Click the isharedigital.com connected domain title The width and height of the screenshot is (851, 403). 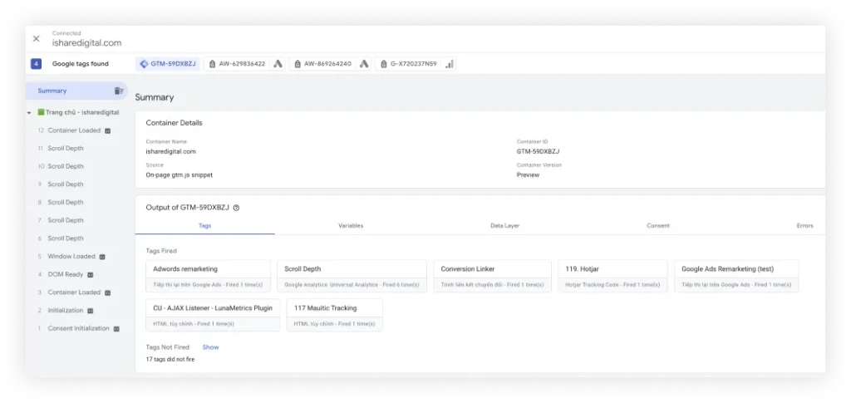86,43
